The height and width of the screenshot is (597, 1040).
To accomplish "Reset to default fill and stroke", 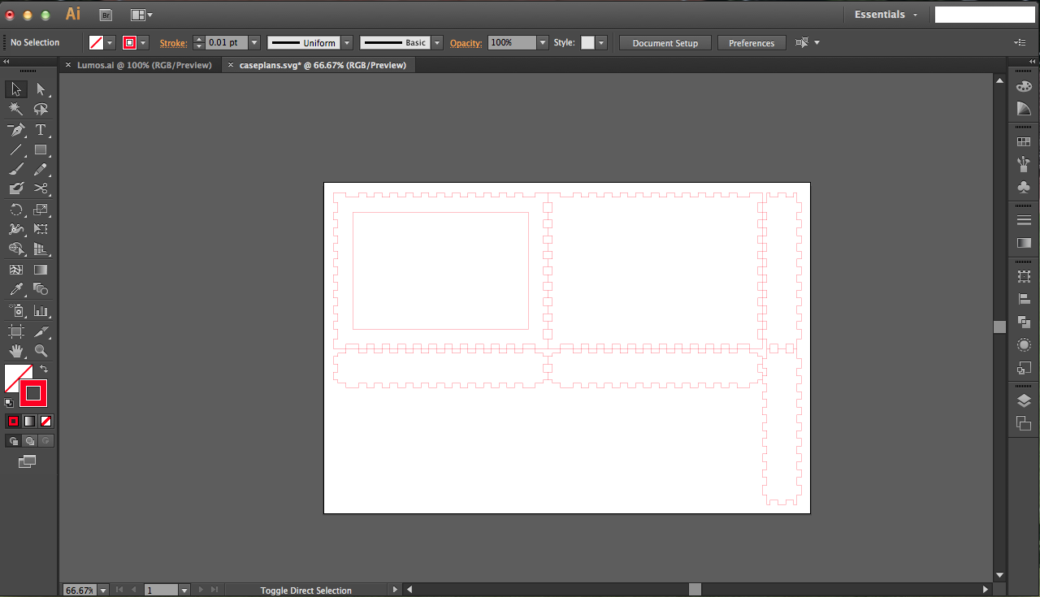I will point(9,402).
